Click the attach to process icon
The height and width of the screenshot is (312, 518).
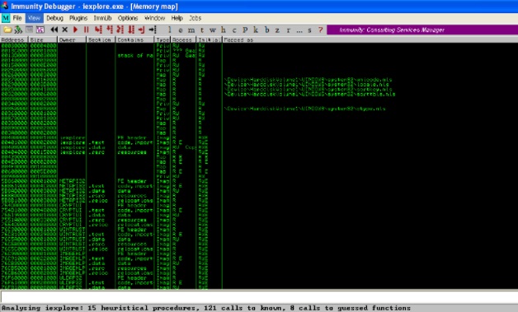pos(18,30)
